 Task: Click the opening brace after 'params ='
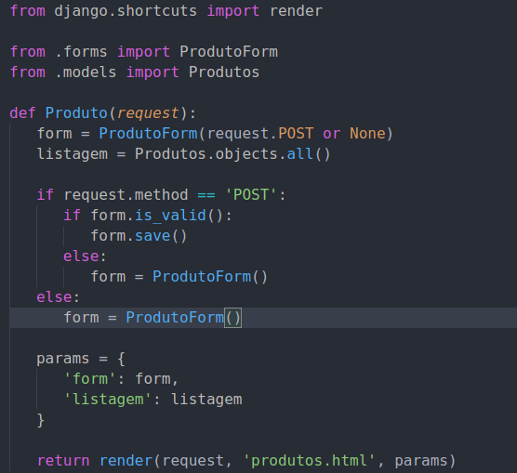click(121, 359)
